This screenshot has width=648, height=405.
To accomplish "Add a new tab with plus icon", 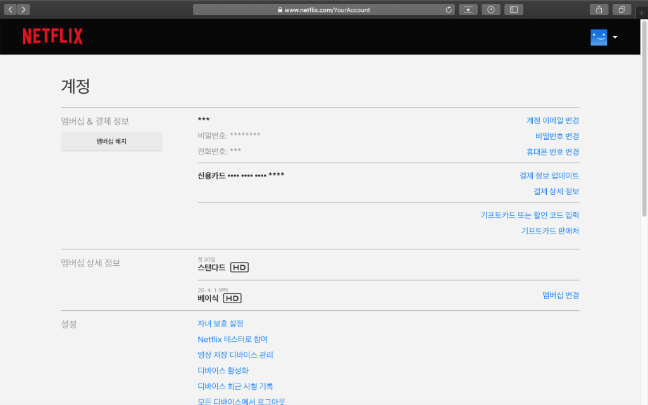I will [642, 13].
